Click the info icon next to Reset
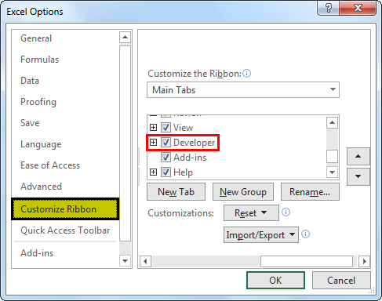The height and width of the screenshot is (301, 382). point(286,212)
